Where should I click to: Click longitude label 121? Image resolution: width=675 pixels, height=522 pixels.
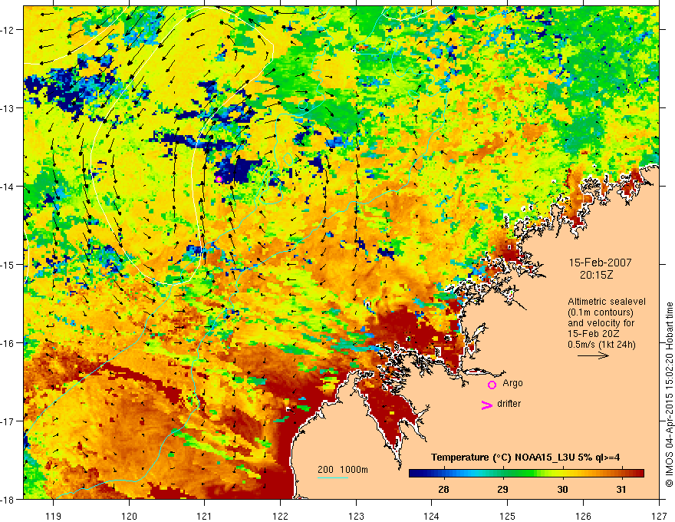pos(205,516)
